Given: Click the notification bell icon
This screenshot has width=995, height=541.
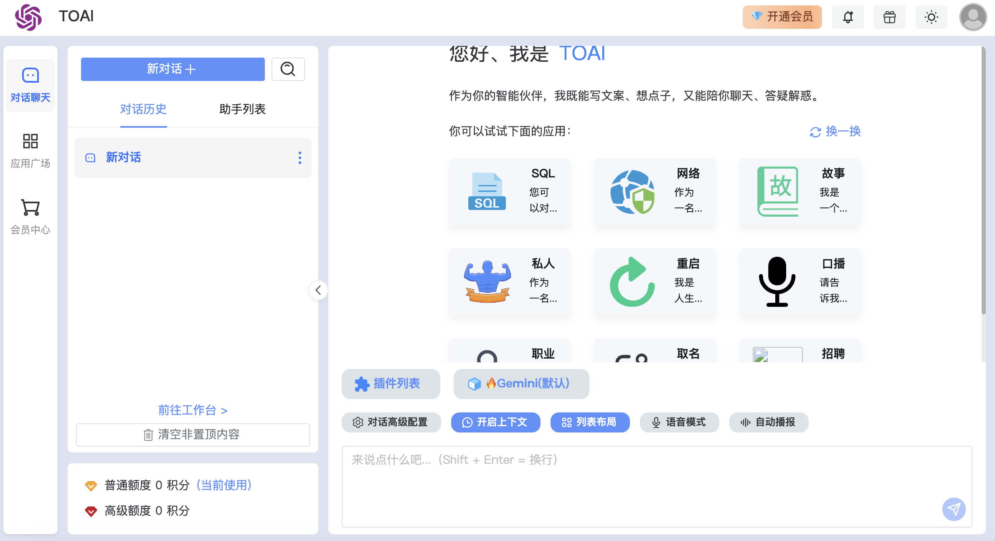Looking at the screenshot, I should [848, 17].
